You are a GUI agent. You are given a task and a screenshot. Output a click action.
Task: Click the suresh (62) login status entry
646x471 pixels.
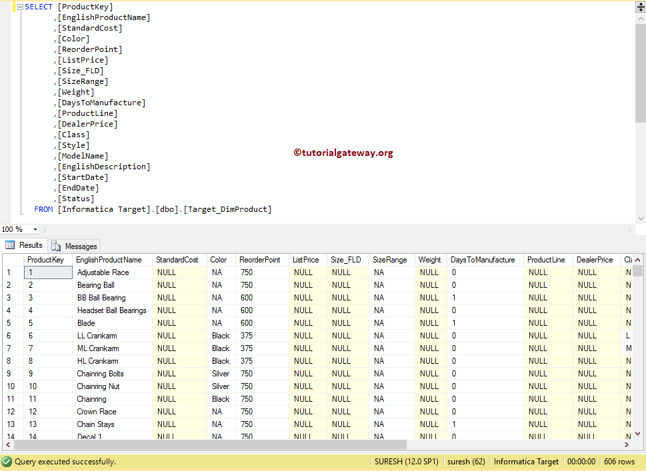466,462
